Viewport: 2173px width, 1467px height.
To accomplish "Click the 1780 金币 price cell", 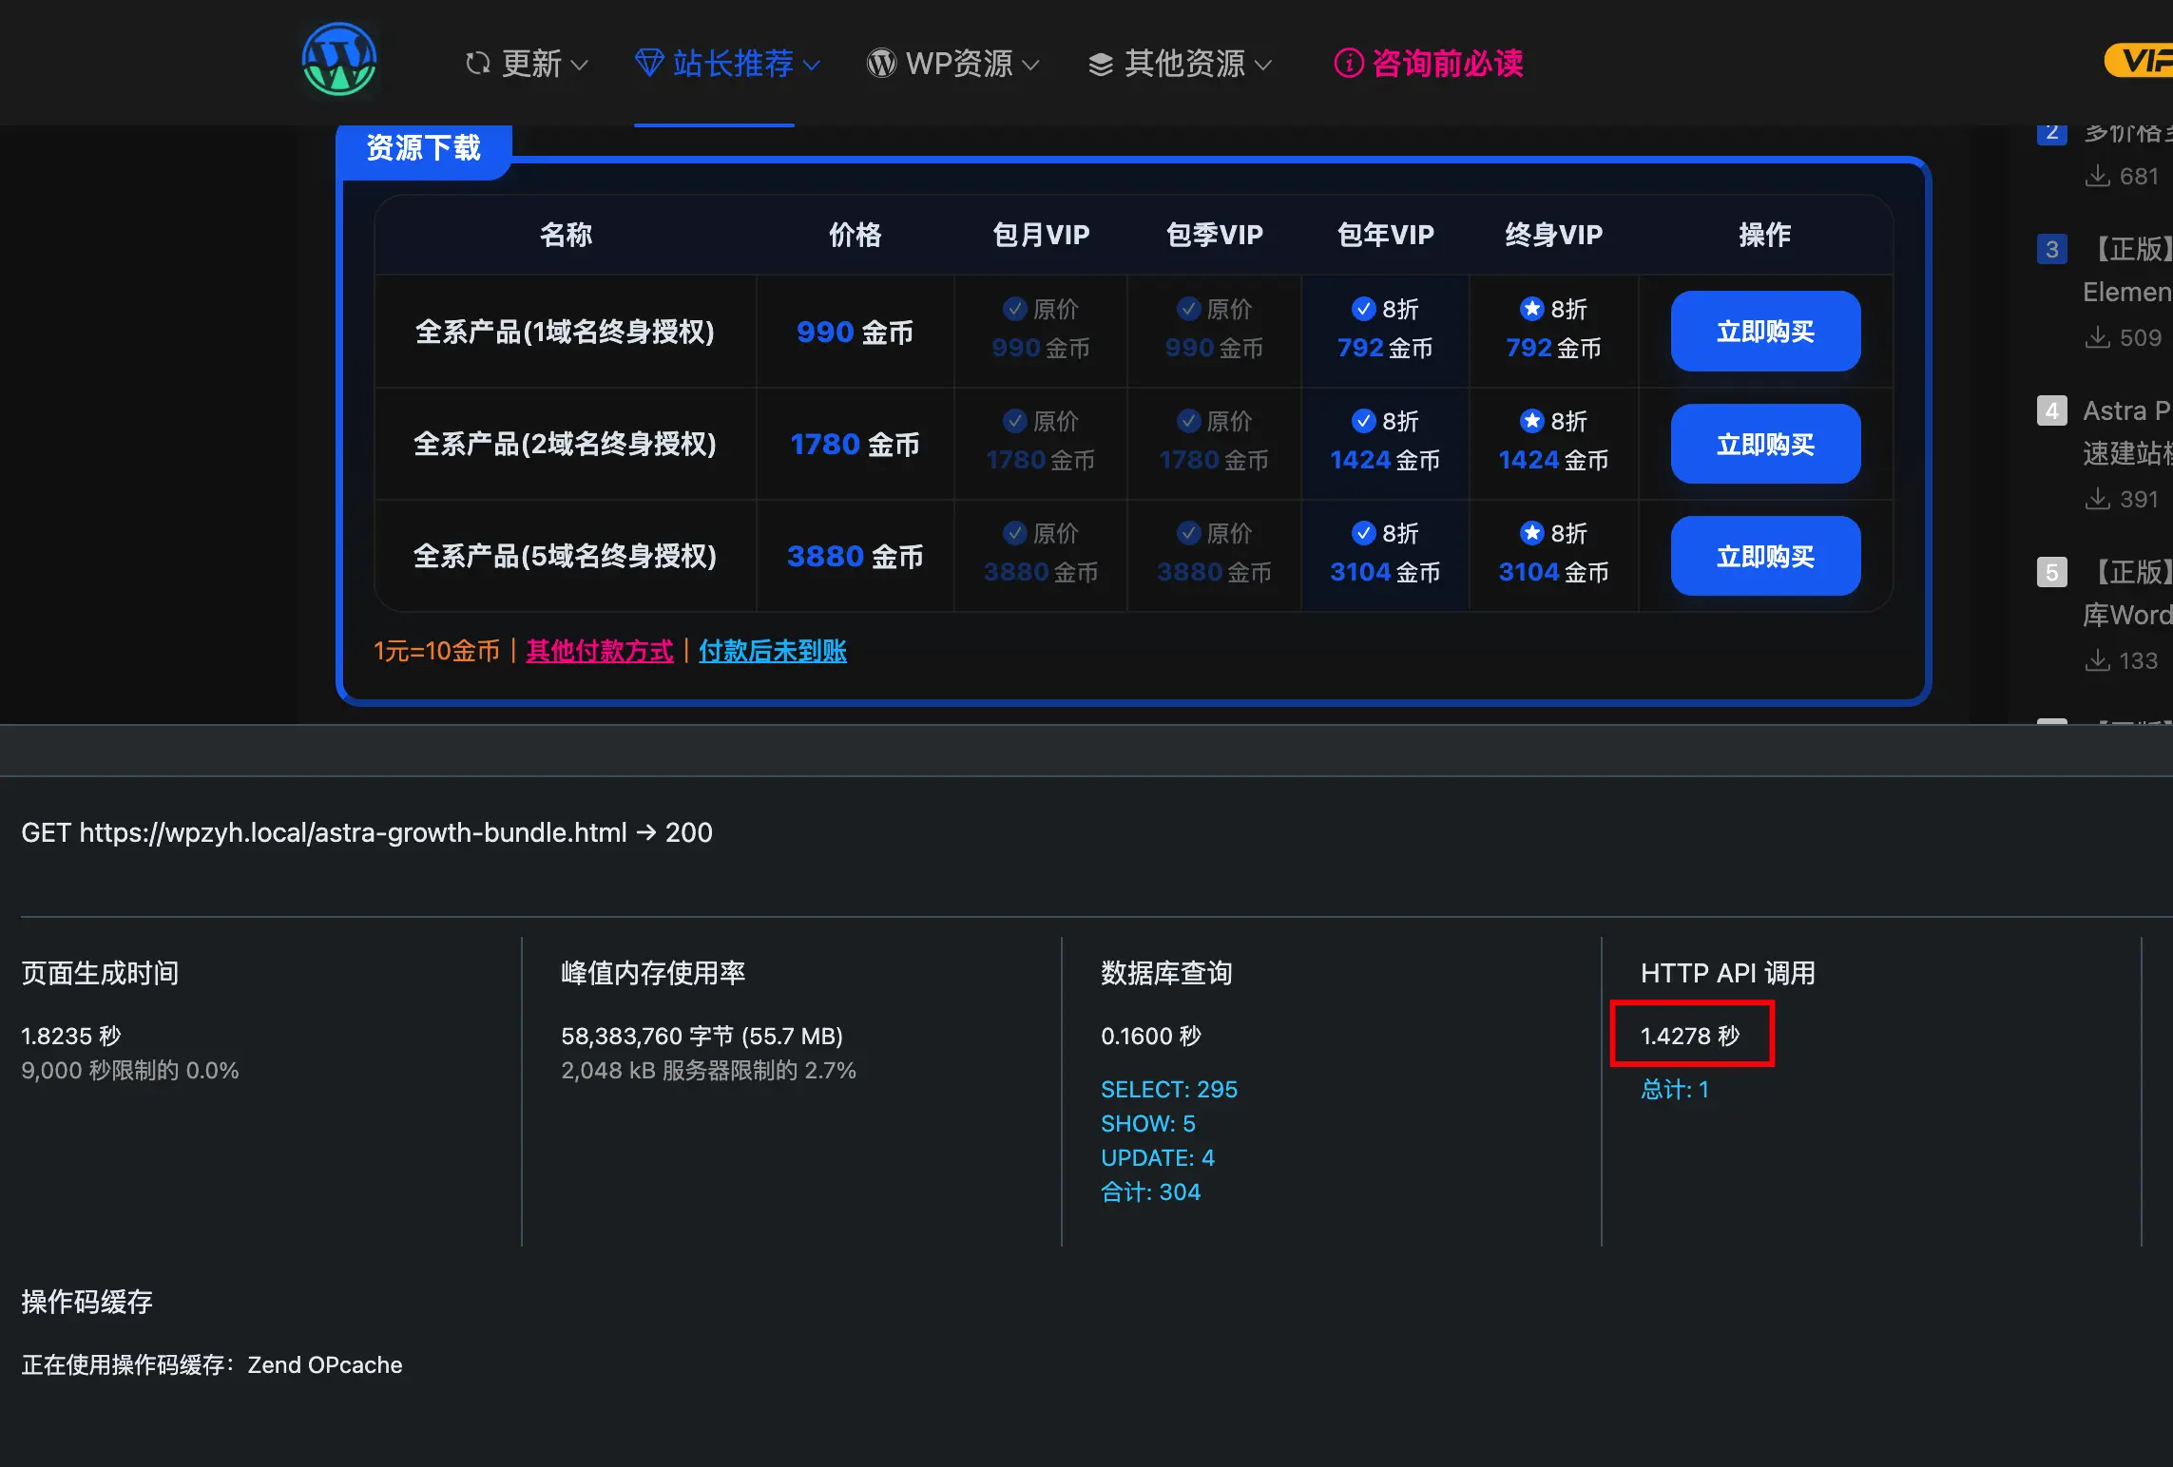I will click(x=855, y=444).
